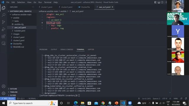Open the Selection menu

coord(21,2)
